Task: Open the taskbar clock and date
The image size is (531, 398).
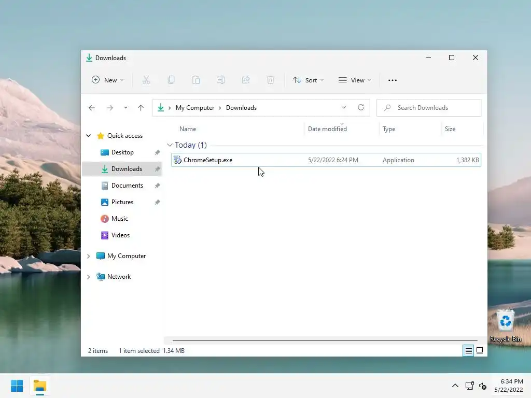Action: [x=509, y=386]
